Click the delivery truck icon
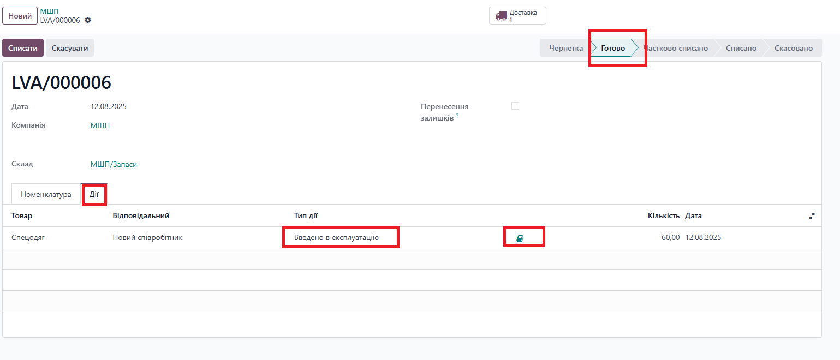 [x=501, y=16]
